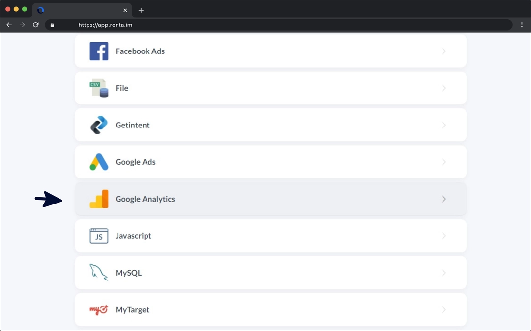Image resolution: width=531 pixels, height=331 pixels.
Task: Expand the File row chevron
Action: click(x=443, y=88)
